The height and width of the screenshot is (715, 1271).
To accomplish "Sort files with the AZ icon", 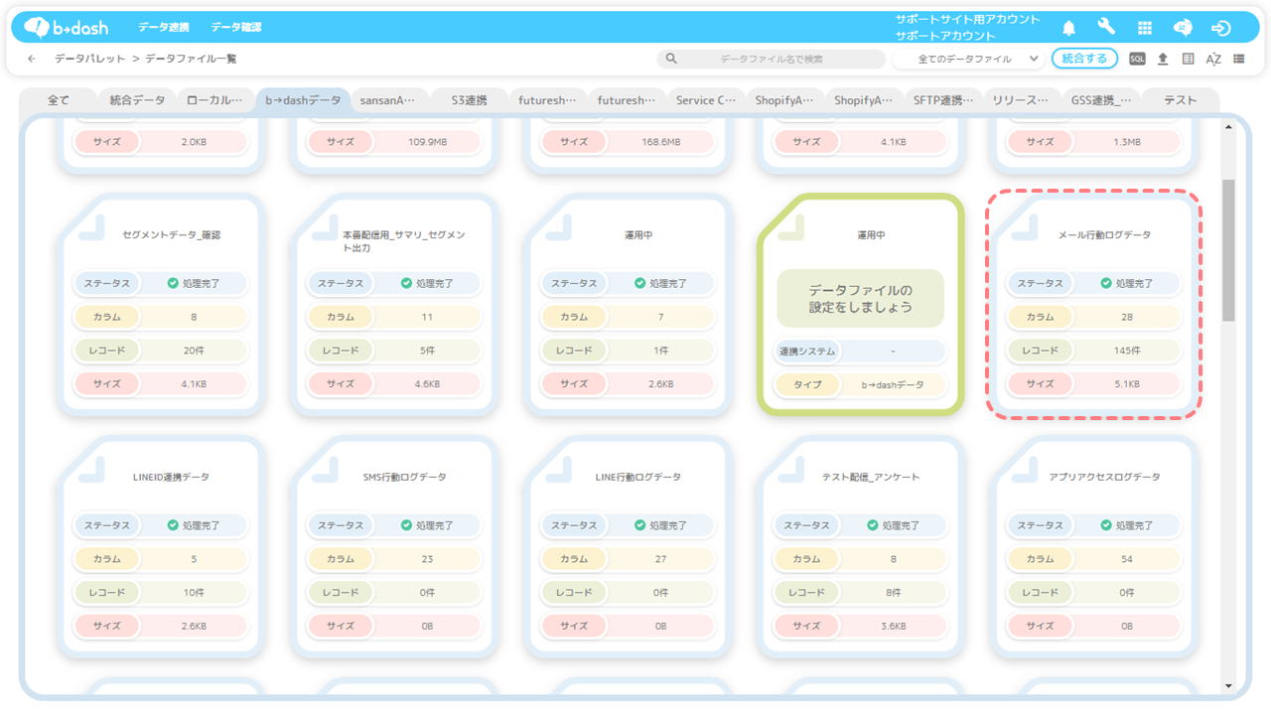I will 1213,59.
